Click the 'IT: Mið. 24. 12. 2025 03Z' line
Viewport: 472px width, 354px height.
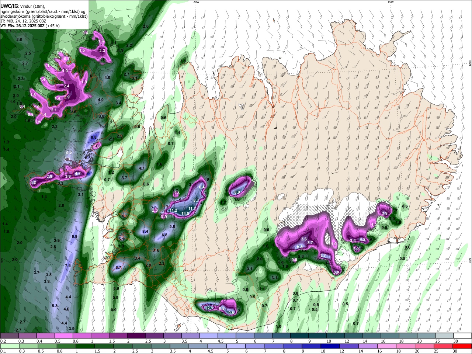[23, 21]
